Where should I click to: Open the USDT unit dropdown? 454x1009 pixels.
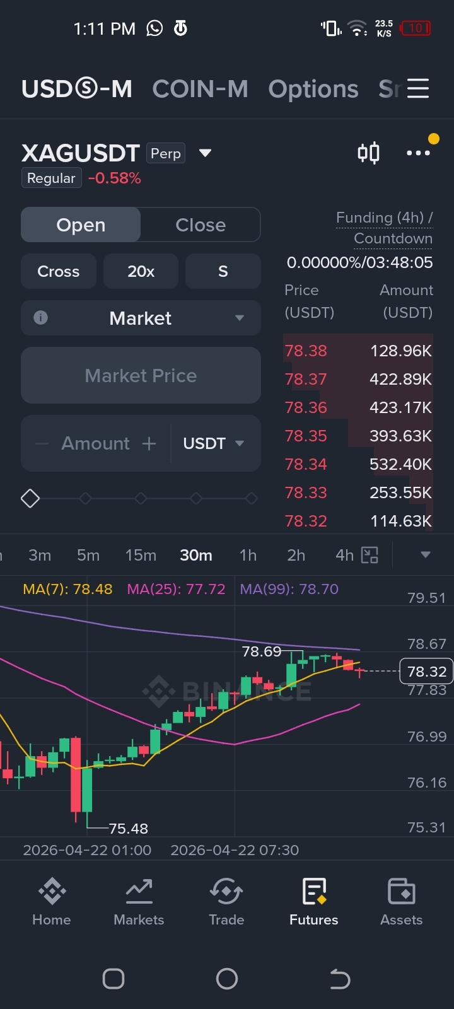click(213, 443)
